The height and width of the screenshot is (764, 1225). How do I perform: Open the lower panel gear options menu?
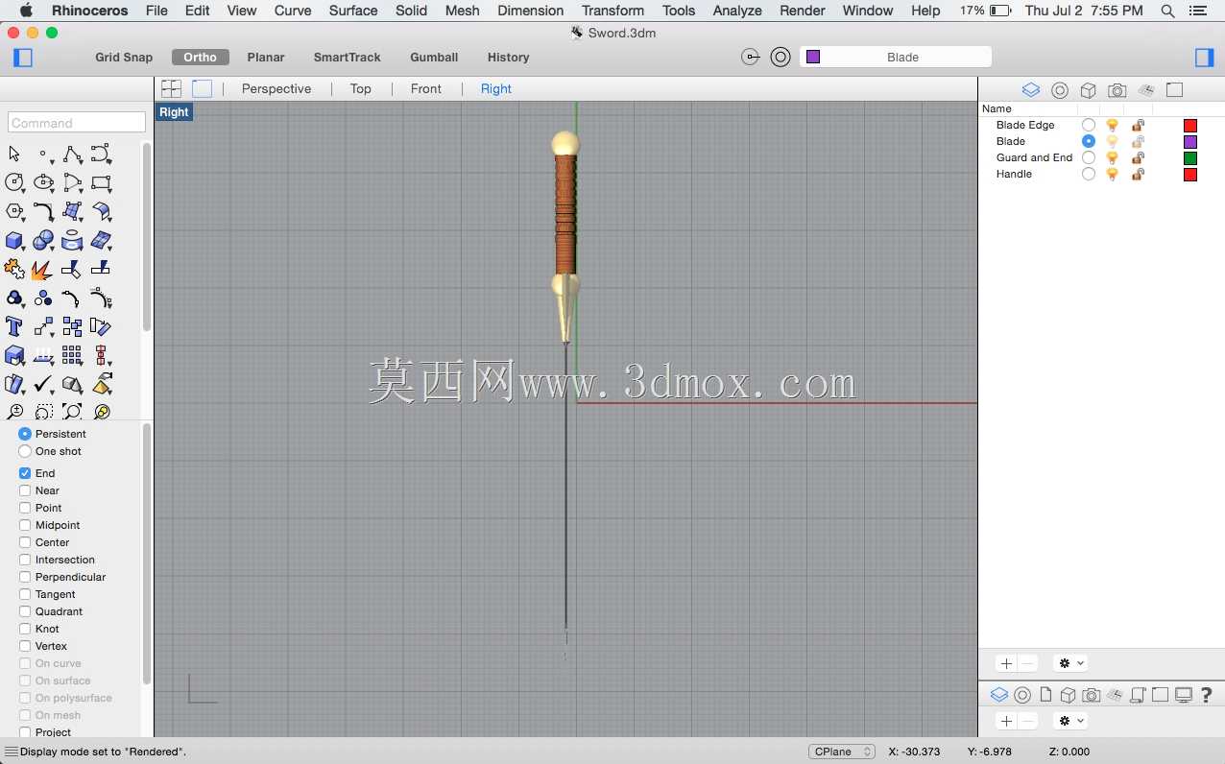(1069, 721)
